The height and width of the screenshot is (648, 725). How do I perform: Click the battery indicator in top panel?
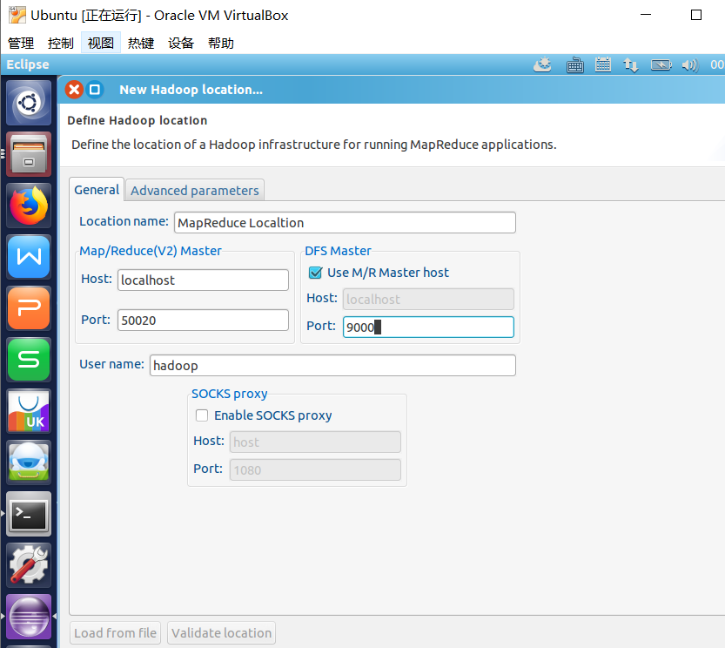point(661,64)
